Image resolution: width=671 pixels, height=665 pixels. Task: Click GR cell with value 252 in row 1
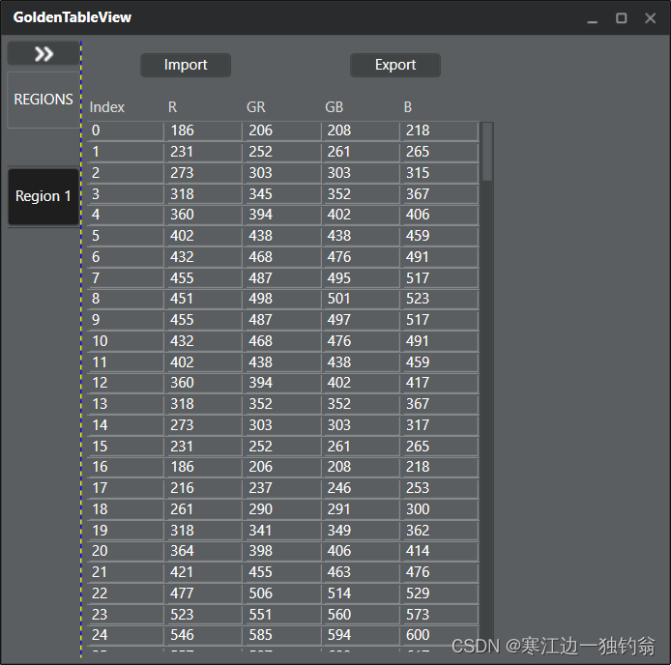click(280, 152)
